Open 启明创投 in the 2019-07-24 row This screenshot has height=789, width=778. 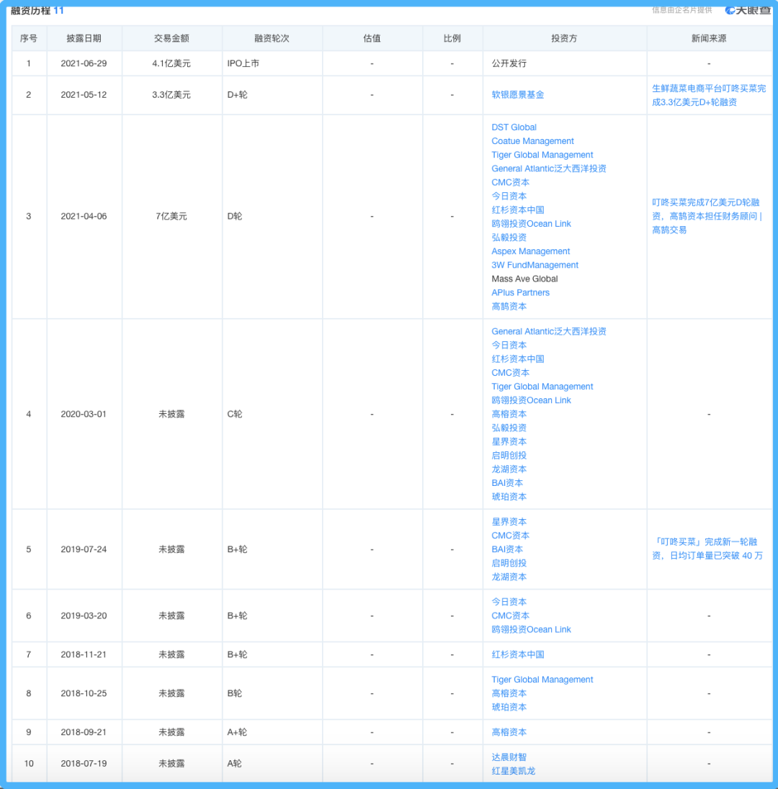[x=509, y=563]
